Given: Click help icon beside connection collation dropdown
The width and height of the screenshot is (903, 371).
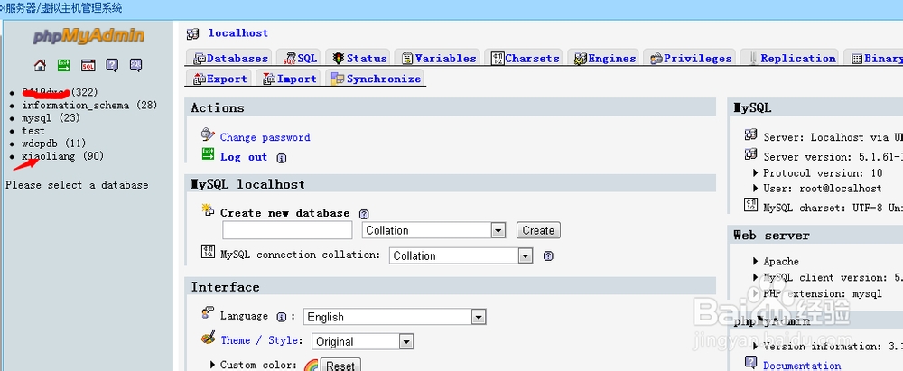Looking at the screenshot, I should [548, 255].
